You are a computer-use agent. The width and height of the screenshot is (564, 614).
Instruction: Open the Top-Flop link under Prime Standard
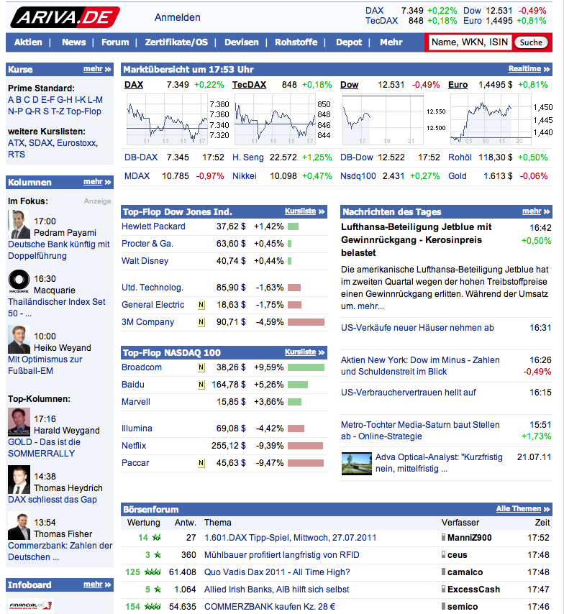click(x=83, y=111)
